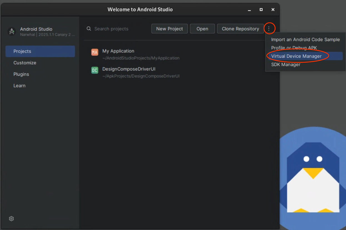The width and height of the screenshot is (346, 230).
Task: Select Profile or Debug APK
Action: [x=294, y=48]
